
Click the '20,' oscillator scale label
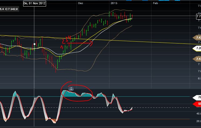(x=199, y=121)
